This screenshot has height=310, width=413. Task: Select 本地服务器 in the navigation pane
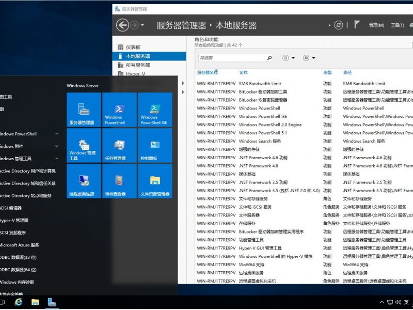(x=149, y=56)
